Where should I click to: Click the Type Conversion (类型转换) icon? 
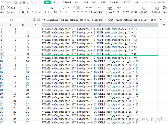point(144,8)
